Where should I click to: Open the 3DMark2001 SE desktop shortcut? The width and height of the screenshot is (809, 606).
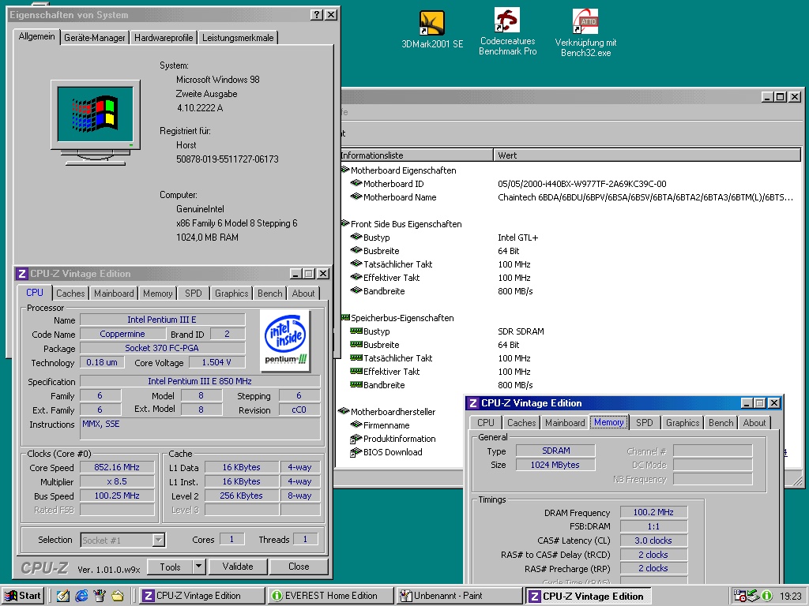tap(432, 24)
